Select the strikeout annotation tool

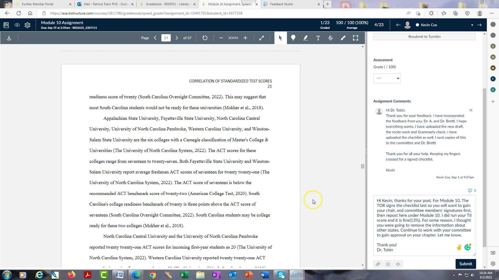[x=330, y=38]
